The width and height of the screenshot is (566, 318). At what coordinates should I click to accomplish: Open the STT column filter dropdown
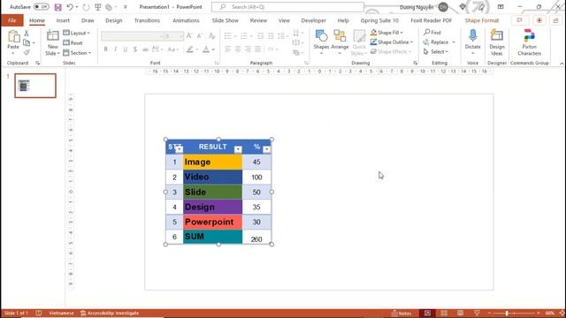pos(180,149)
